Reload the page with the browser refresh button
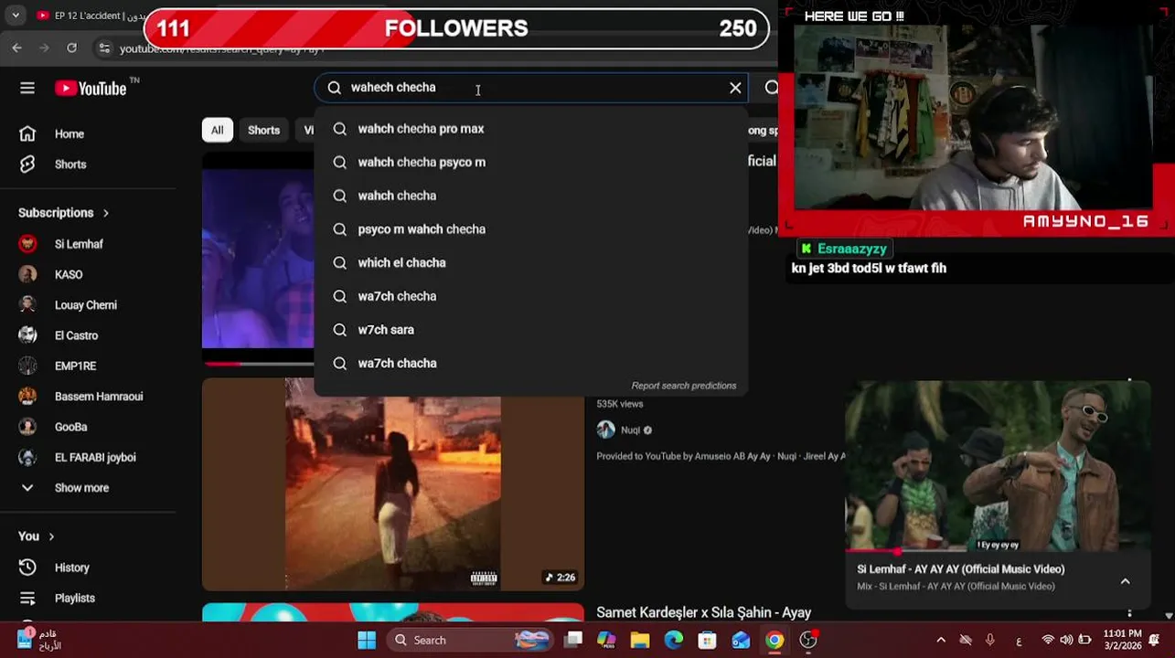 (72, 48)
